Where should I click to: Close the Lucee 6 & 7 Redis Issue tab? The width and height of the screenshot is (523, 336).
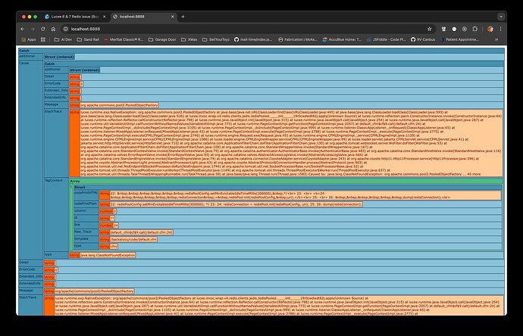104,17
